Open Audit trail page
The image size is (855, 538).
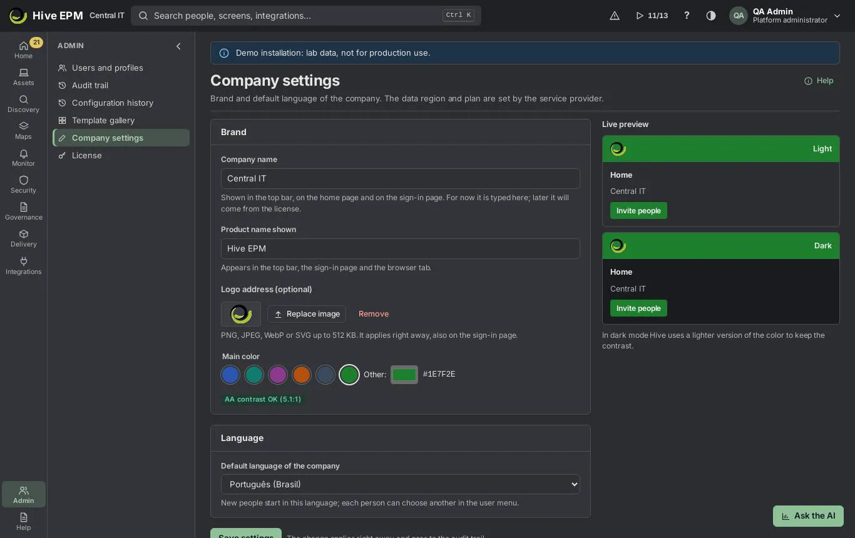[121, 85]
